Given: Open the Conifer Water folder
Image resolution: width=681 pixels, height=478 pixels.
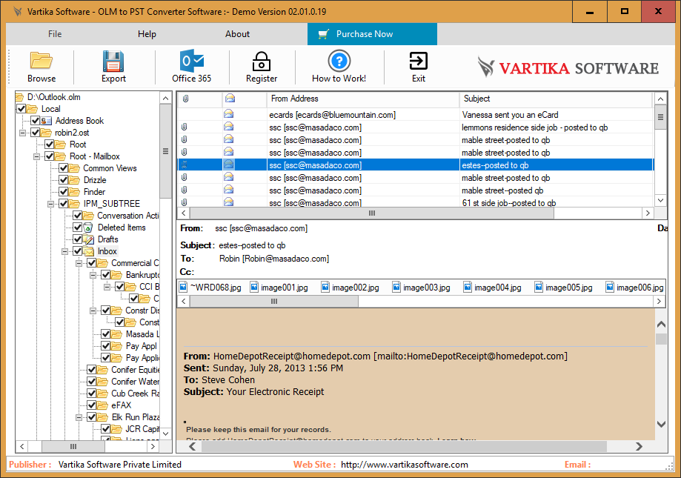Looking at the screenshot, I should 135,382.
